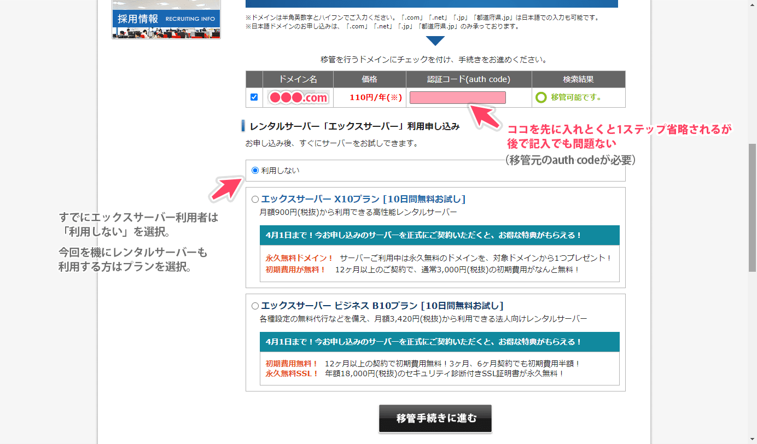Viewport: 757px width, 444px height.
Task: Click 初期費用無料！ text in B10 plan
Action: (292, 364)
